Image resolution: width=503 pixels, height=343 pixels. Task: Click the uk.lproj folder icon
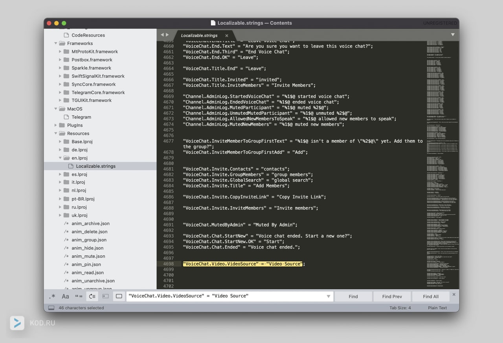66,215
